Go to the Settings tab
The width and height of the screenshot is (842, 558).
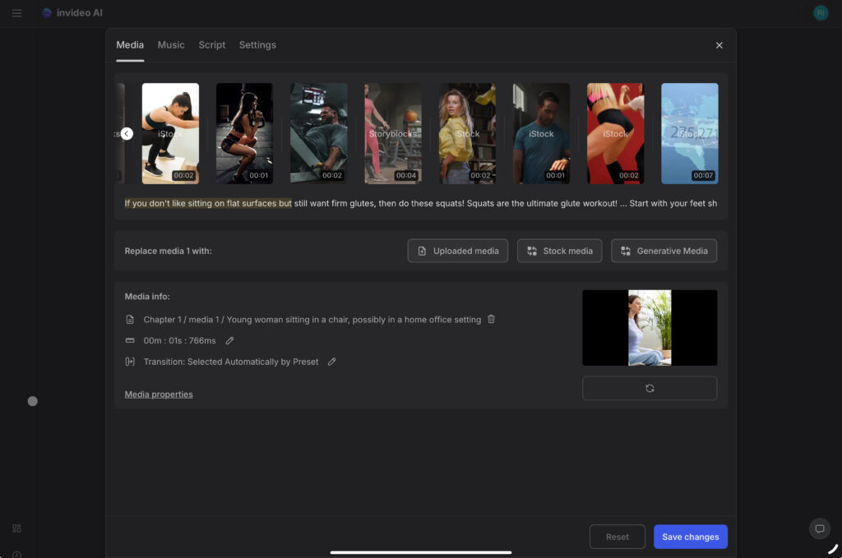[x=257, y=45]
